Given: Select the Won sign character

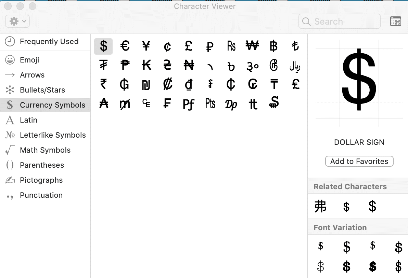Looking at the screenshot, I should coord(252,46).
